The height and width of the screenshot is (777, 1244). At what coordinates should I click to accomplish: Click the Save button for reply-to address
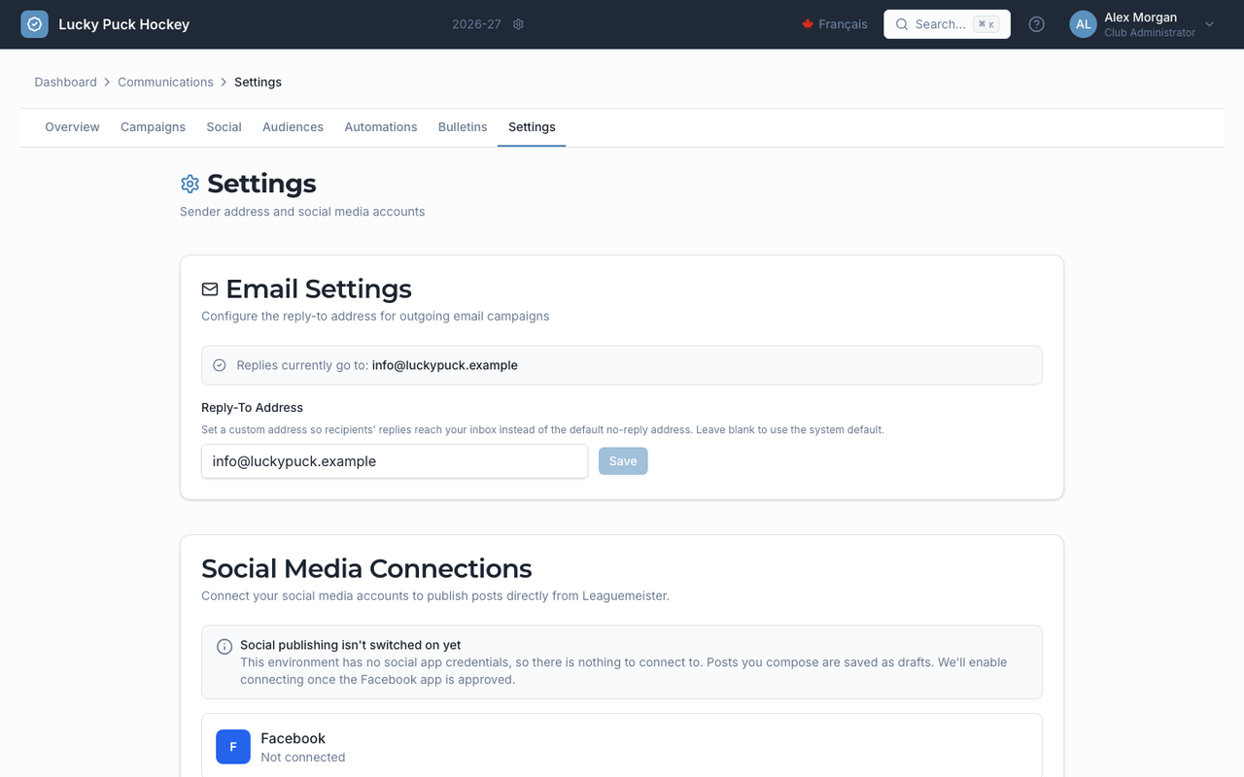click(x=623, y=461)
